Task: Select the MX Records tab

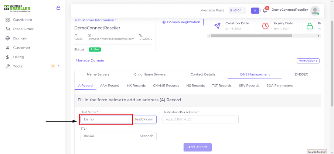Action: 136,85
